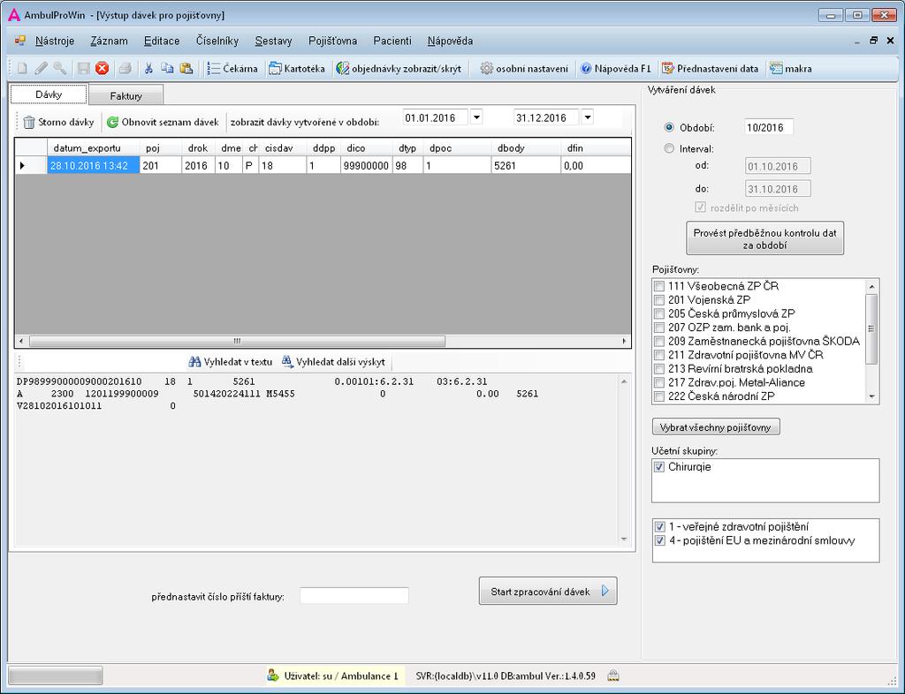Click Vybrat všechny pojišťovny button

[716, 427]
